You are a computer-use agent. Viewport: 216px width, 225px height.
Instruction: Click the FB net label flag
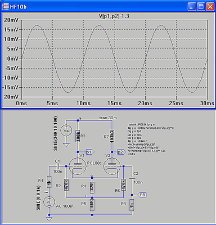142,195
